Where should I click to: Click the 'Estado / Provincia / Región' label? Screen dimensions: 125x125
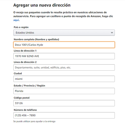29,86
